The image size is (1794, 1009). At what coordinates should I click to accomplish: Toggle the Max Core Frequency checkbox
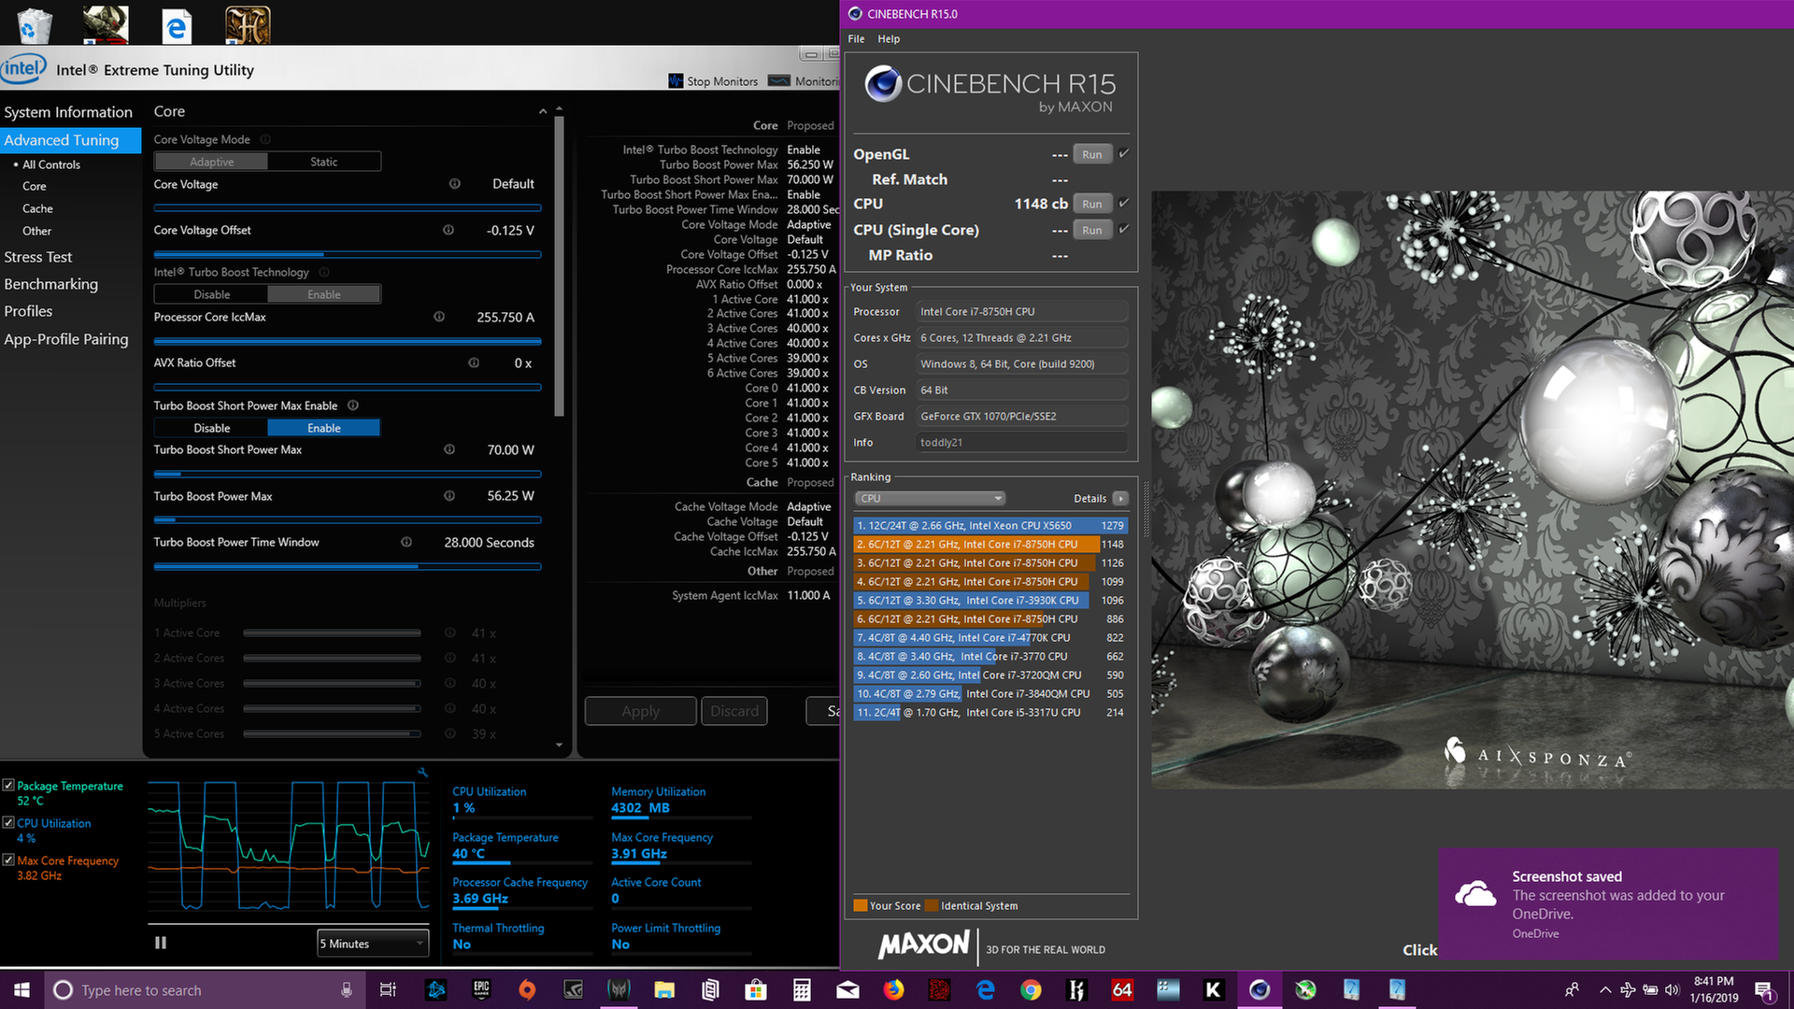tap(8, 860)
